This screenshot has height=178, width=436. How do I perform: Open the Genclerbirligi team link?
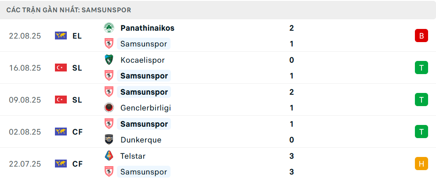[x=145, y=108]
